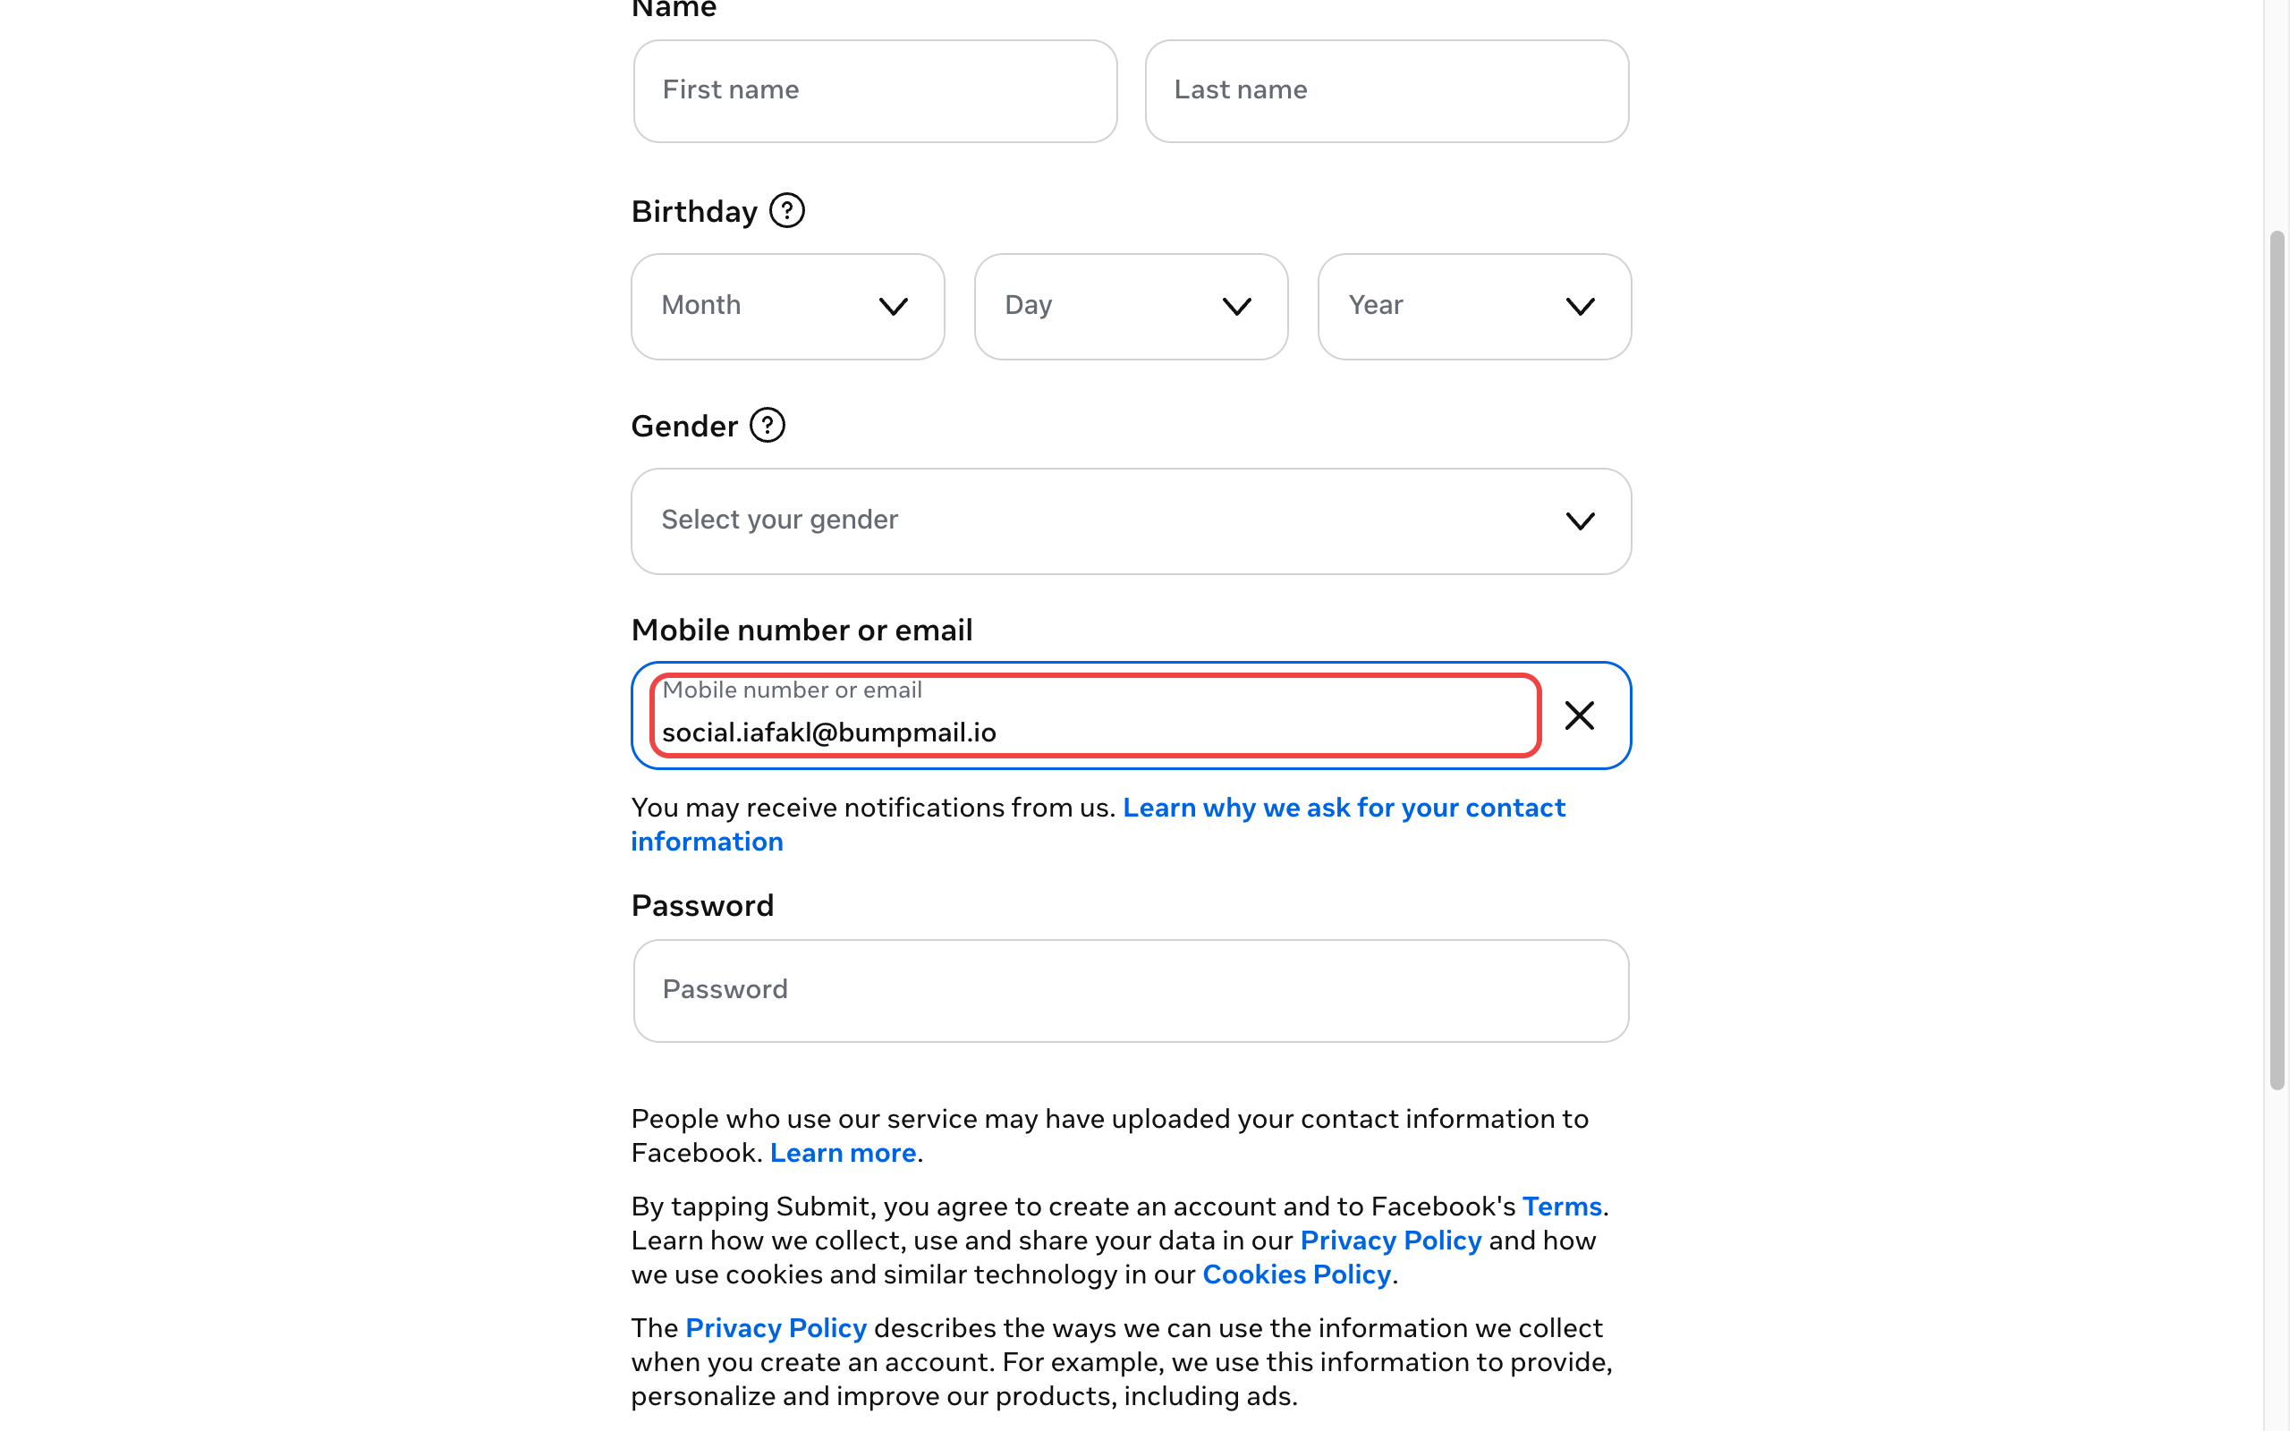Open the Month dropdown
The height and width of the screenshot is (1431, 2290).
[x=786, y=306]
